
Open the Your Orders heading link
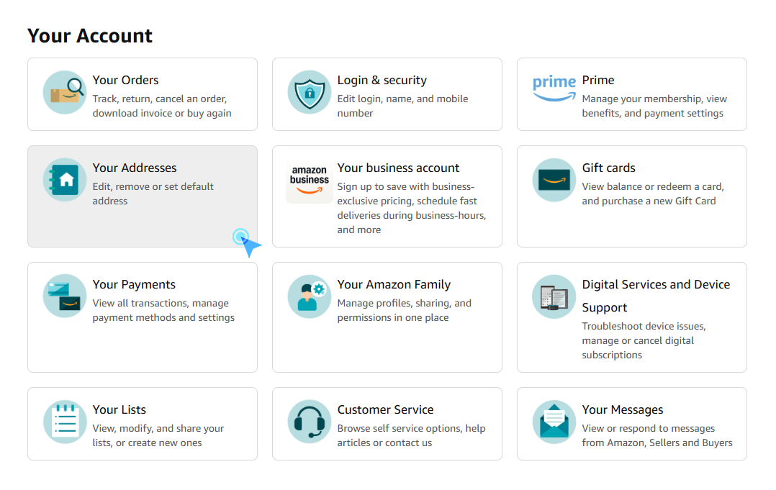click(126, 80)
